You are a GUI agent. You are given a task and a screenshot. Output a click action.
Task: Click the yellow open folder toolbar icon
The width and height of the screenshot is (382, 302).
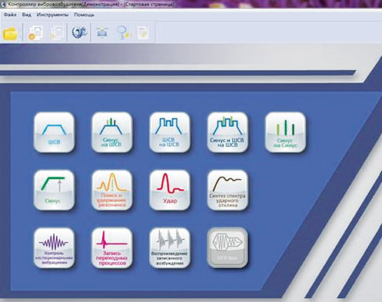pos(10,33)
